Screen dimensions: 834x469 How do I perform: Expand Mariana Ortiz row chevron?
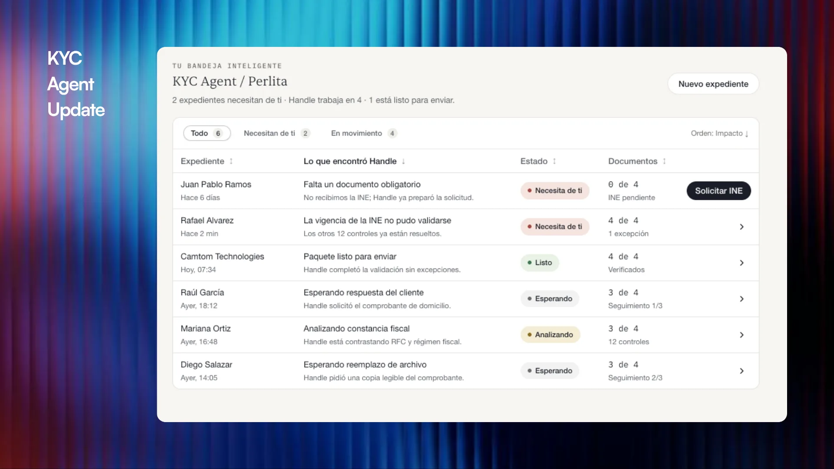click(741, 335)
